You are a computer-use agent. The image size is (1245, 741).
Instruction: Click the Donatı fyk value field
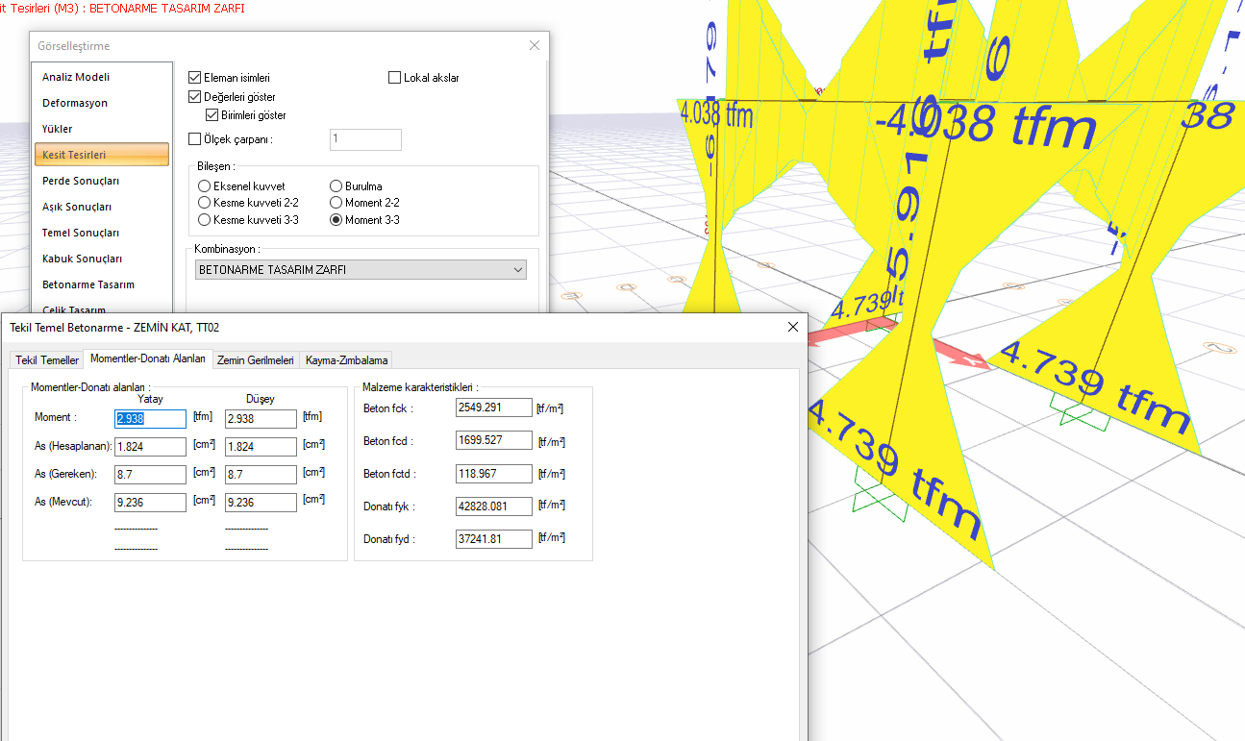pyautogui.click(x=494, y=506)
